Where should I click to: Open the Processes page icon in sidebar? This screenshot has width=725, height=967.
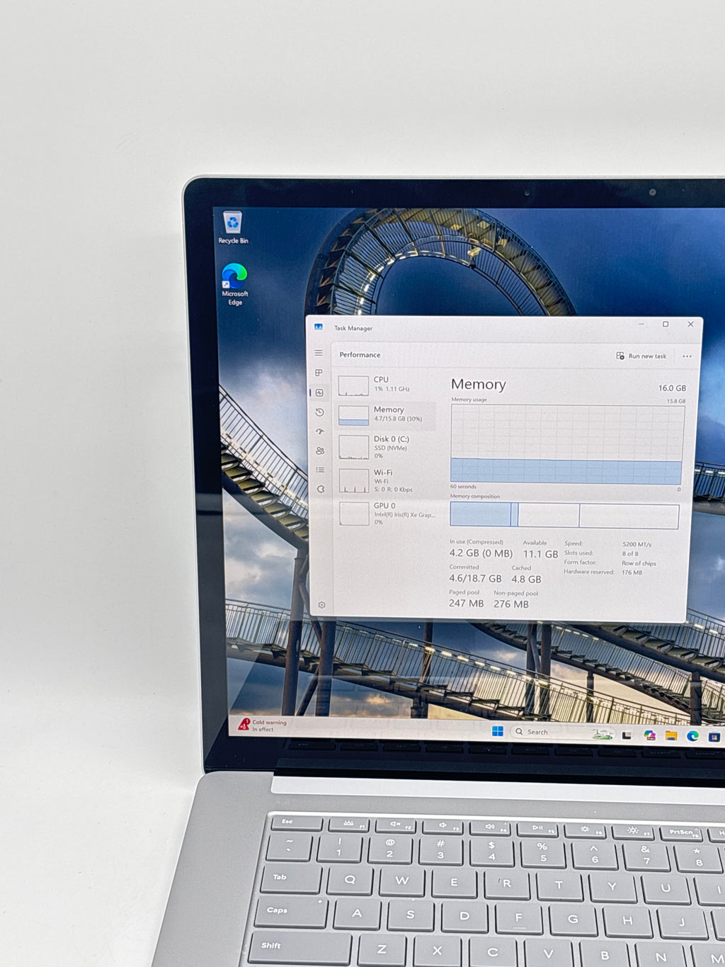(x=319, y=373)
